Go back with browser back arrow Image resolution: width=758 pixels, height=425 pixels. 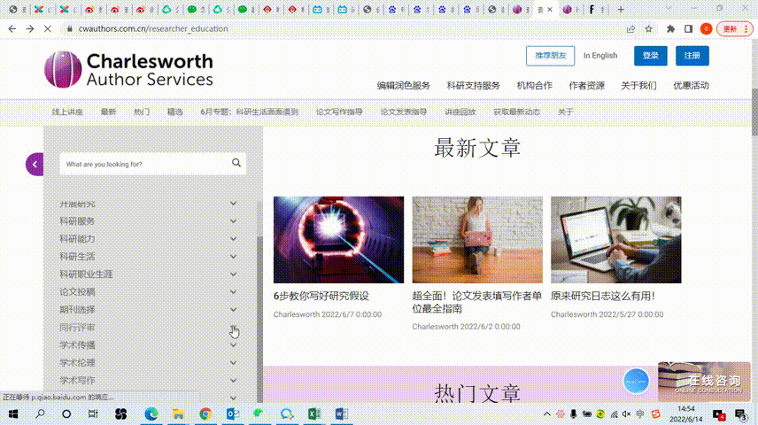[12, 29]
